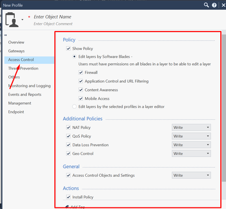Open the profile icon dropdown arrow
Screen dimensions: 226x209
pos(23,20)
